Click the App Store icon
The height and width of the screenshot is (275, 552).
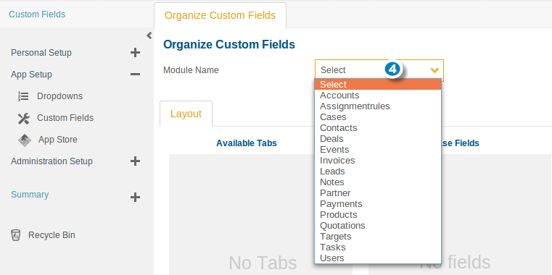[x=24, y=140]
